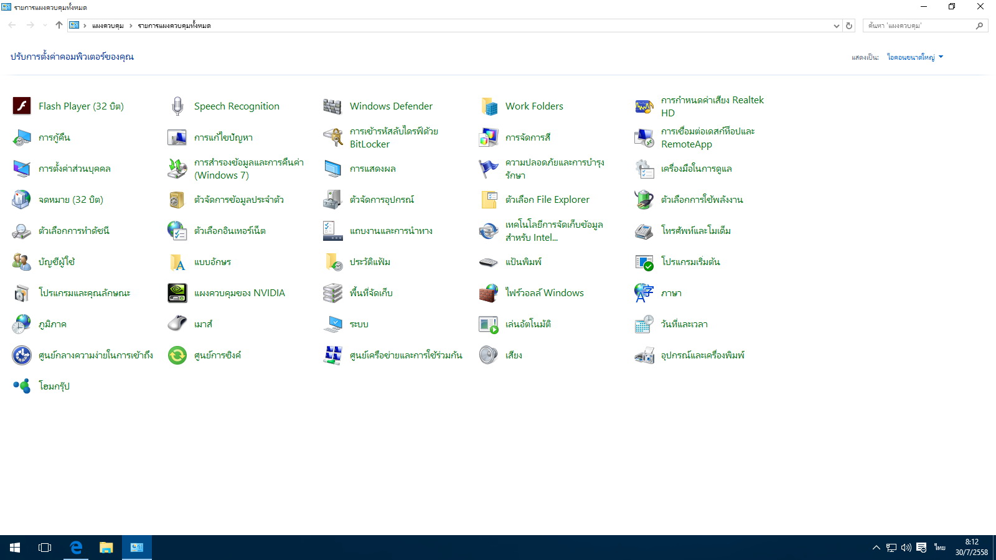Expand the ไอคอนขนาดใหญ่ view-by dropdown

click(914, 57)
